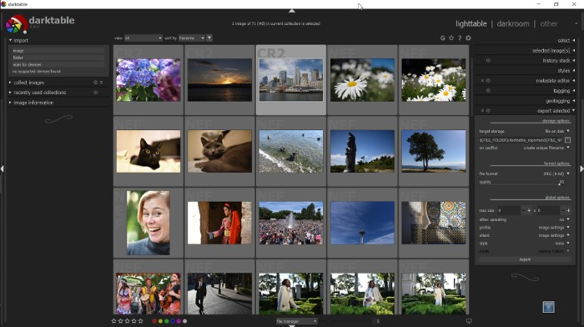Open the other views menu
Image resolution: width=584 pixels, height=327 pixels.
pyautogui.click(x=549, y=24)
